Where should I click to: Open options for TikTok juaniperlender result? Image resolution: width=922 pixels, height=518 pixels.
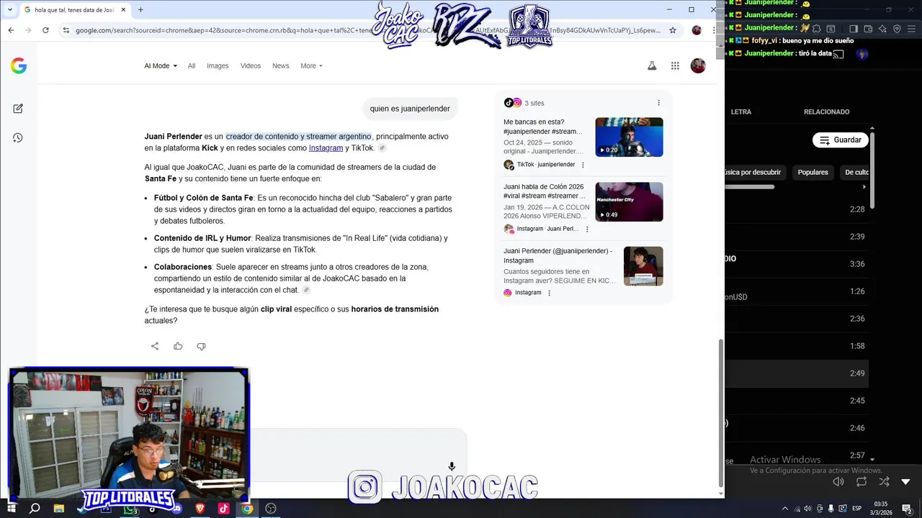[x=583, y=165]
